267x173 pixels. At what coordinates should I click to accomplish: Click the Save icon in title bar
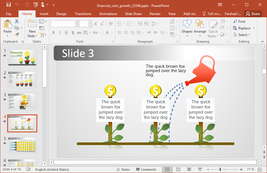coord(8,5)
